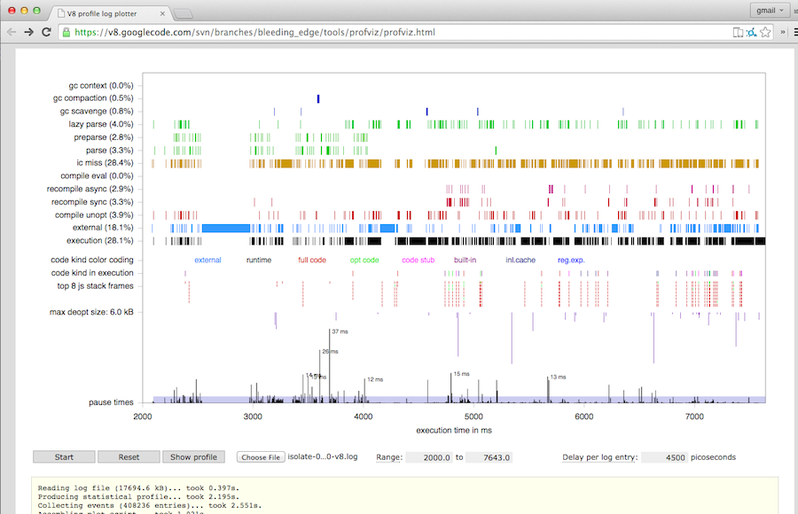Open the profile with Show profile
This screenshot has width=798, height=514.
(x=193, y=456)
